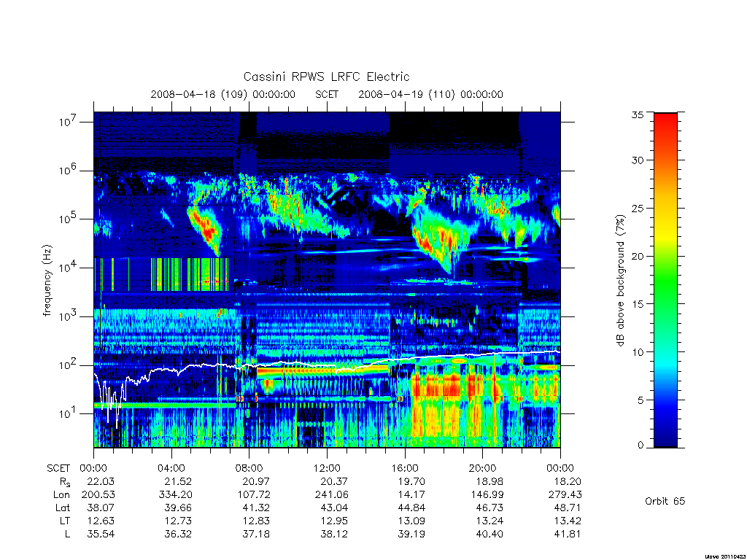Click the title 'Cassini RPWS LRFC Electric'
Viewport: 747px width, 560px height.
point(326,77)
